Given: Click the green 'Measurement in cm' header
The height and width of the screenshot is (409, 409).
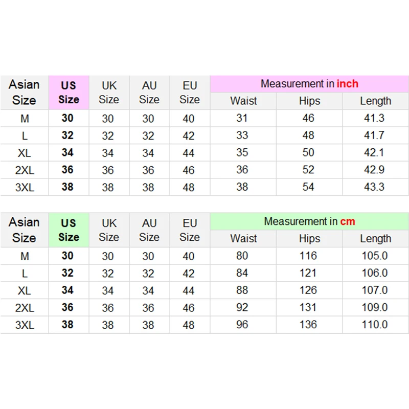Looking at the screenshot, I should pos(309,221).
